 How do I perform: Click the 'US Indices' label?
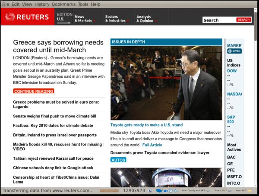click(234, 63)
